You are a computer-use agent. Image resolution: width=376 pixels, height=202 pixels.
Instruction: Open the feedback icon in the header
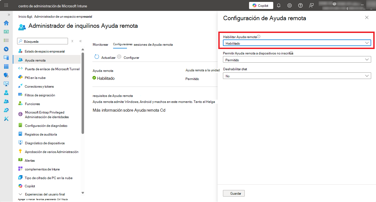[311, 5]
